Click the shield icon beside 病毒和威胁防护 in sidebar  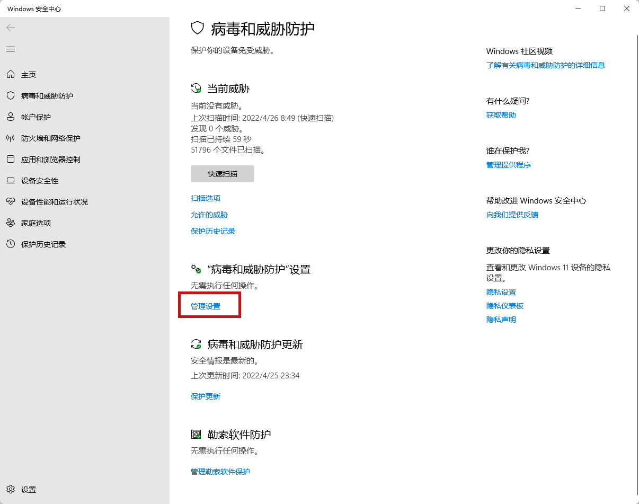11,96
